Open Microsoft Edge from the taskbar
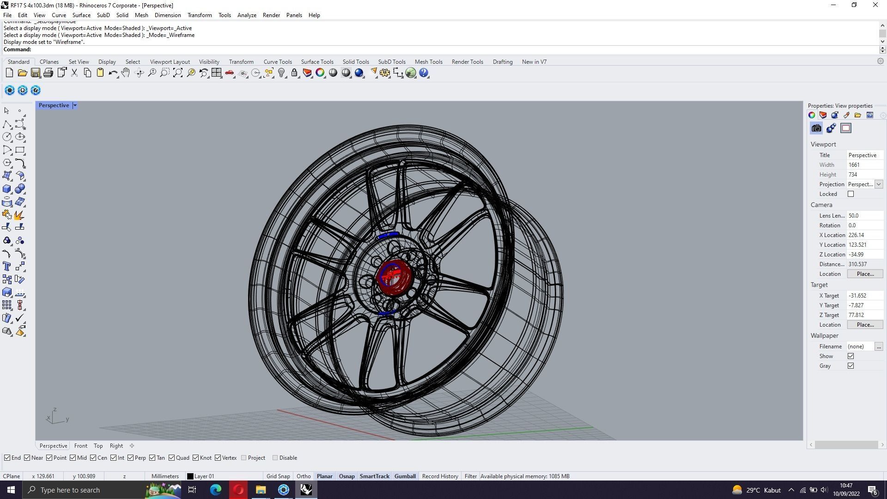The height and width of the screenshot is (499, 887). pyautogui.click(x=216, y=490)
